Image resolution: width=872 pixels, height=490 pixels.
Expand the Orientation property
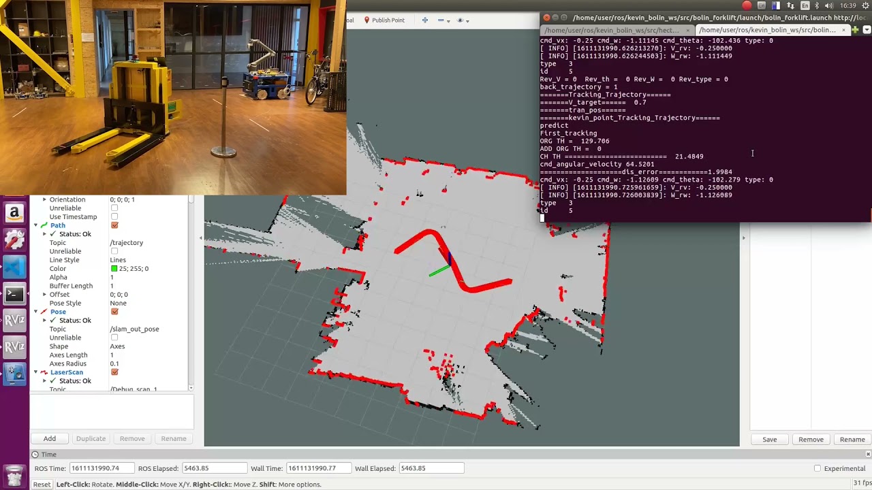pyautogui.click(x=44, y=199)
